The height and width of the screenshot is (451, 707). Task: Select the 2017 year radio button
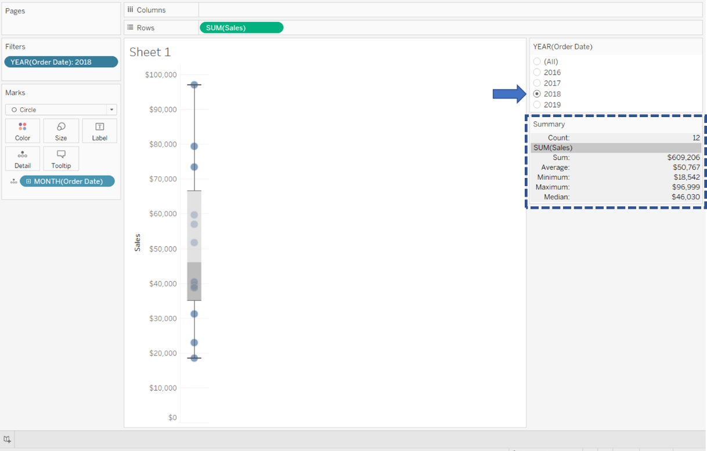pos(537,83)
